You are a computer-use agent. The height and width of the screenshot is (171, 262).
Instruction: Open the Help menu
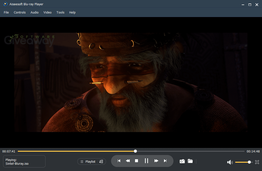pyautogui.click(x=72, y=12)
